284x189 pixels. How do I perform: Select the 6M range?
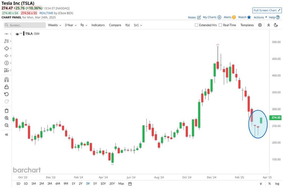click(58, 184)
